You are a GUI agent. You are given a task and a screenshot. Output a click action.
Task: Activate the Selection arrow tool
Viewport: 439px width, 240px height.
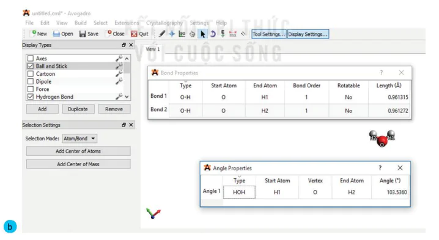[x=202, y=34]
